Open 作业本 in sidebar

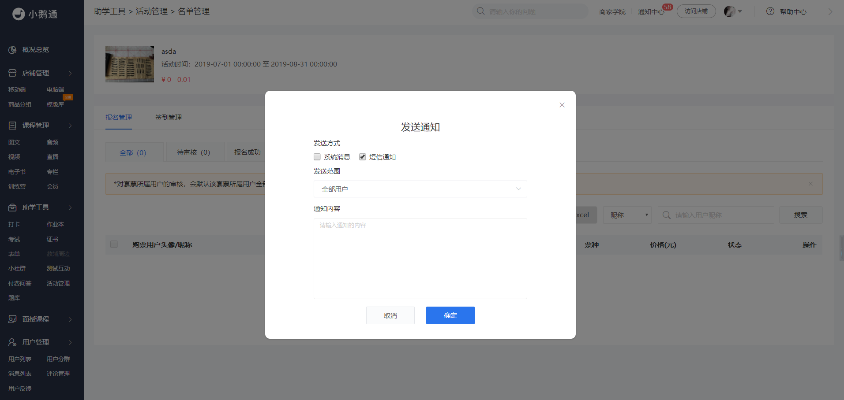coord(55,224)
